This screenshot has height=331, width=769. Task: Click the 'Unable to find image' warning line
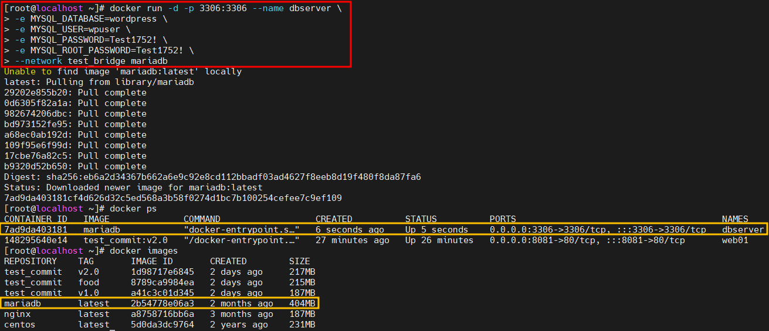[x=123, y=71]
